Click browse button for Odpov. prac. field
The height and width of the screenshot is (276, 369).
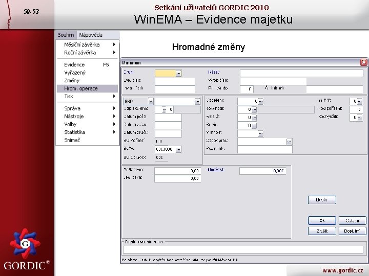[x=289, y=142]
